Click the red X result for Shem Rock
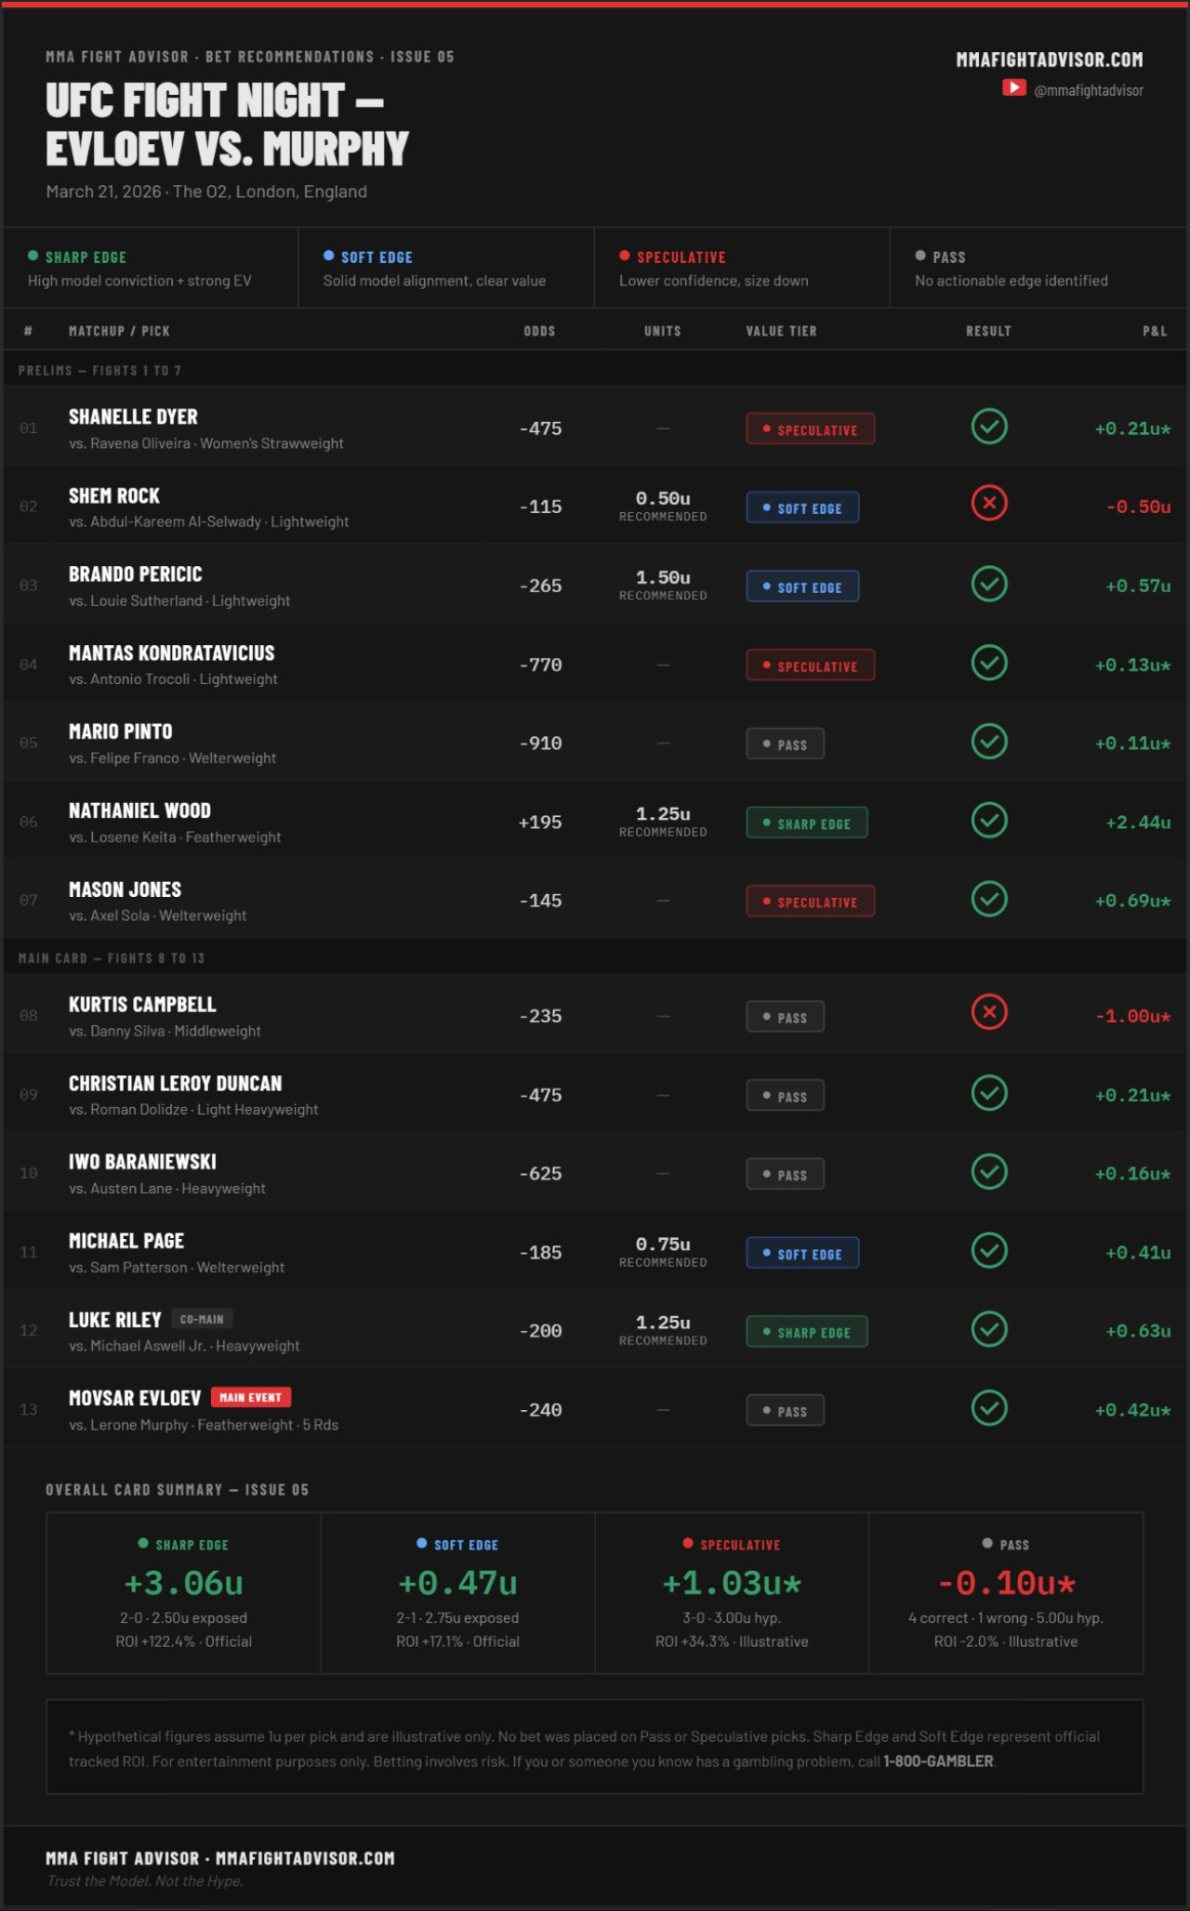Viewport: 1190px width, 1911px height. pyautogui.click(x=989, y=503)
